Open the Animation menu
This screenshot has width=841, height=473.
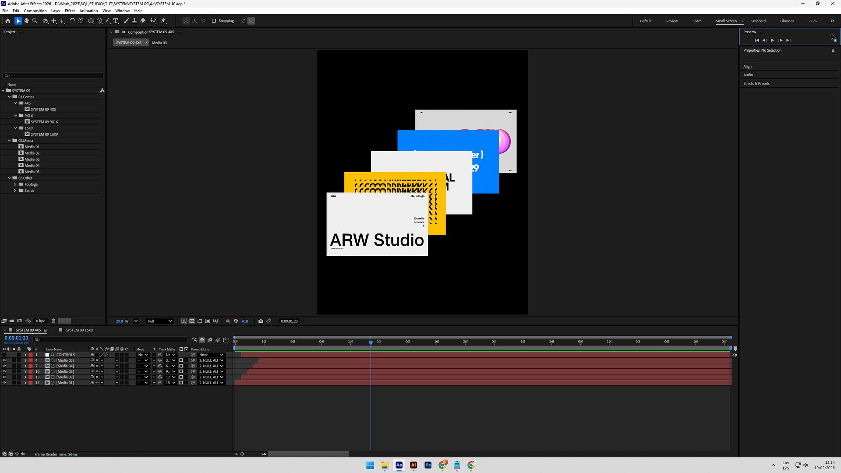pyautogui.click(x=88, y=11)
